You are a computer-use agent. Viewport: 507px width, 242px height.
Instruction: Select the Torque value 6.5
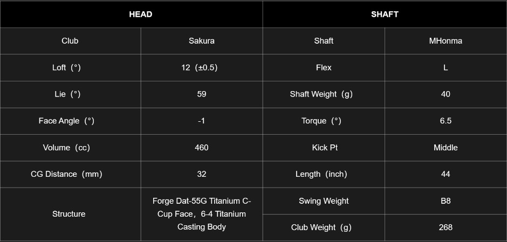446,121
